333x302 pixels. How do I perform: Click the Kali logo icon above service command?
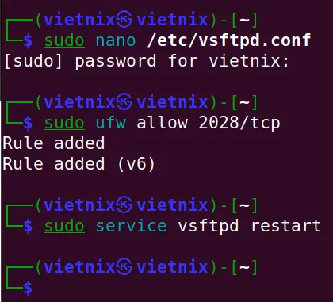click(x=124, y=205)
